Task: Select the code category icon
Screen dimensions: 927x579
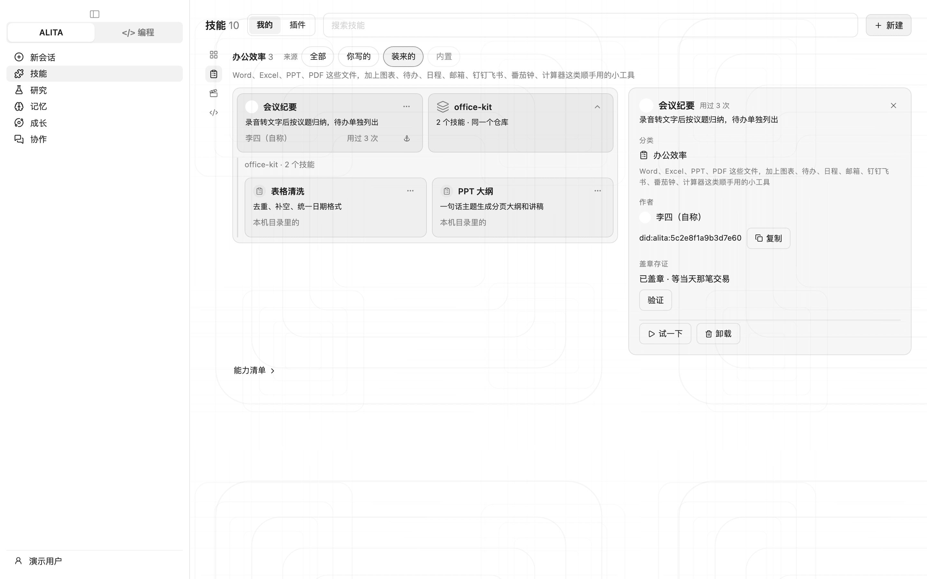Action: [214, 113]
